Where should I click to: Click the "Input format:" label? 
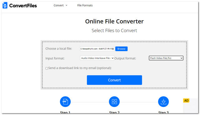pos(55,58)
